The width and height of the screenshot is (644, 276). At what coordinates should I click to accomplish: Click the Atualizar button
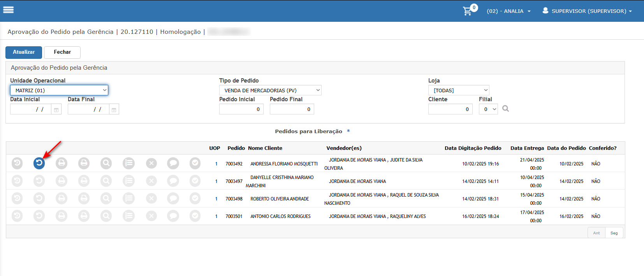tap(24, 52)
